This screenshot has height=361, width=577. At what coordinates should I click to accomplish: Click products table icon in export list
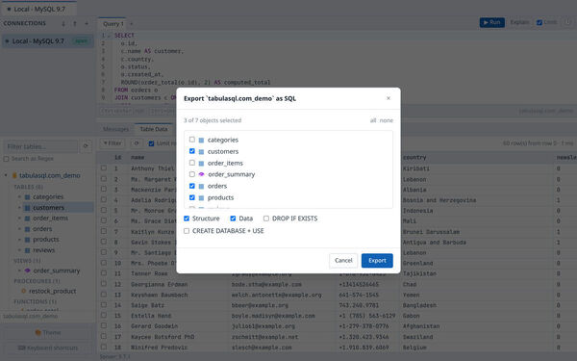pos(201,197)
